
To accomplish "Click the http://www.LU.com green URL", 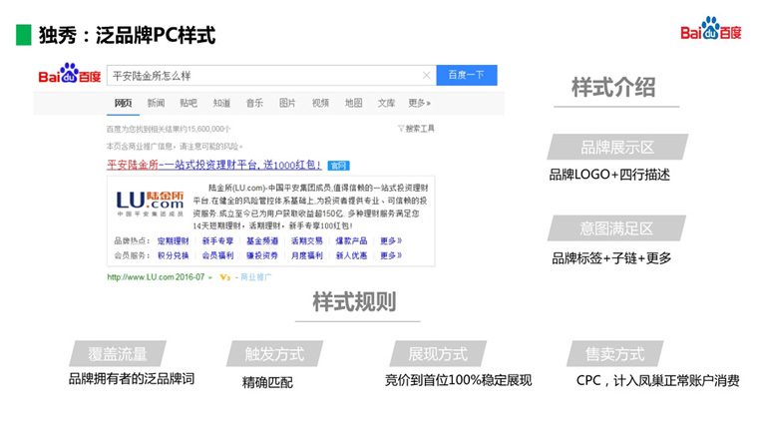I will pyautogui.click(x=156, y=277).
